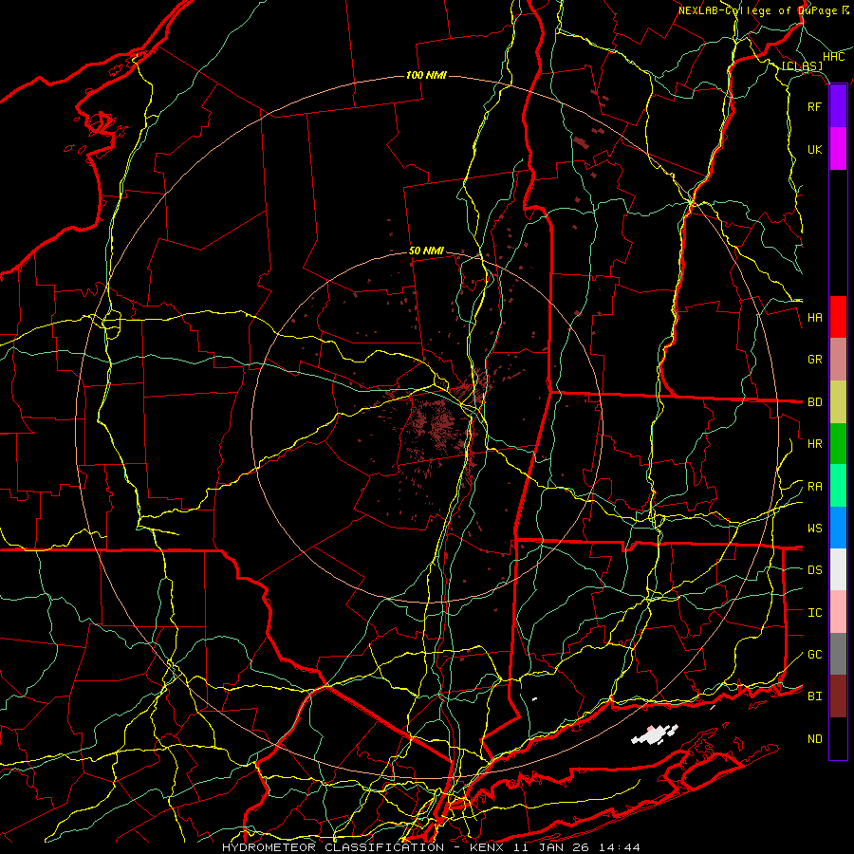Click the 'HA' legend label
Viewport: 854px width, 854px height.
[814, 318]
